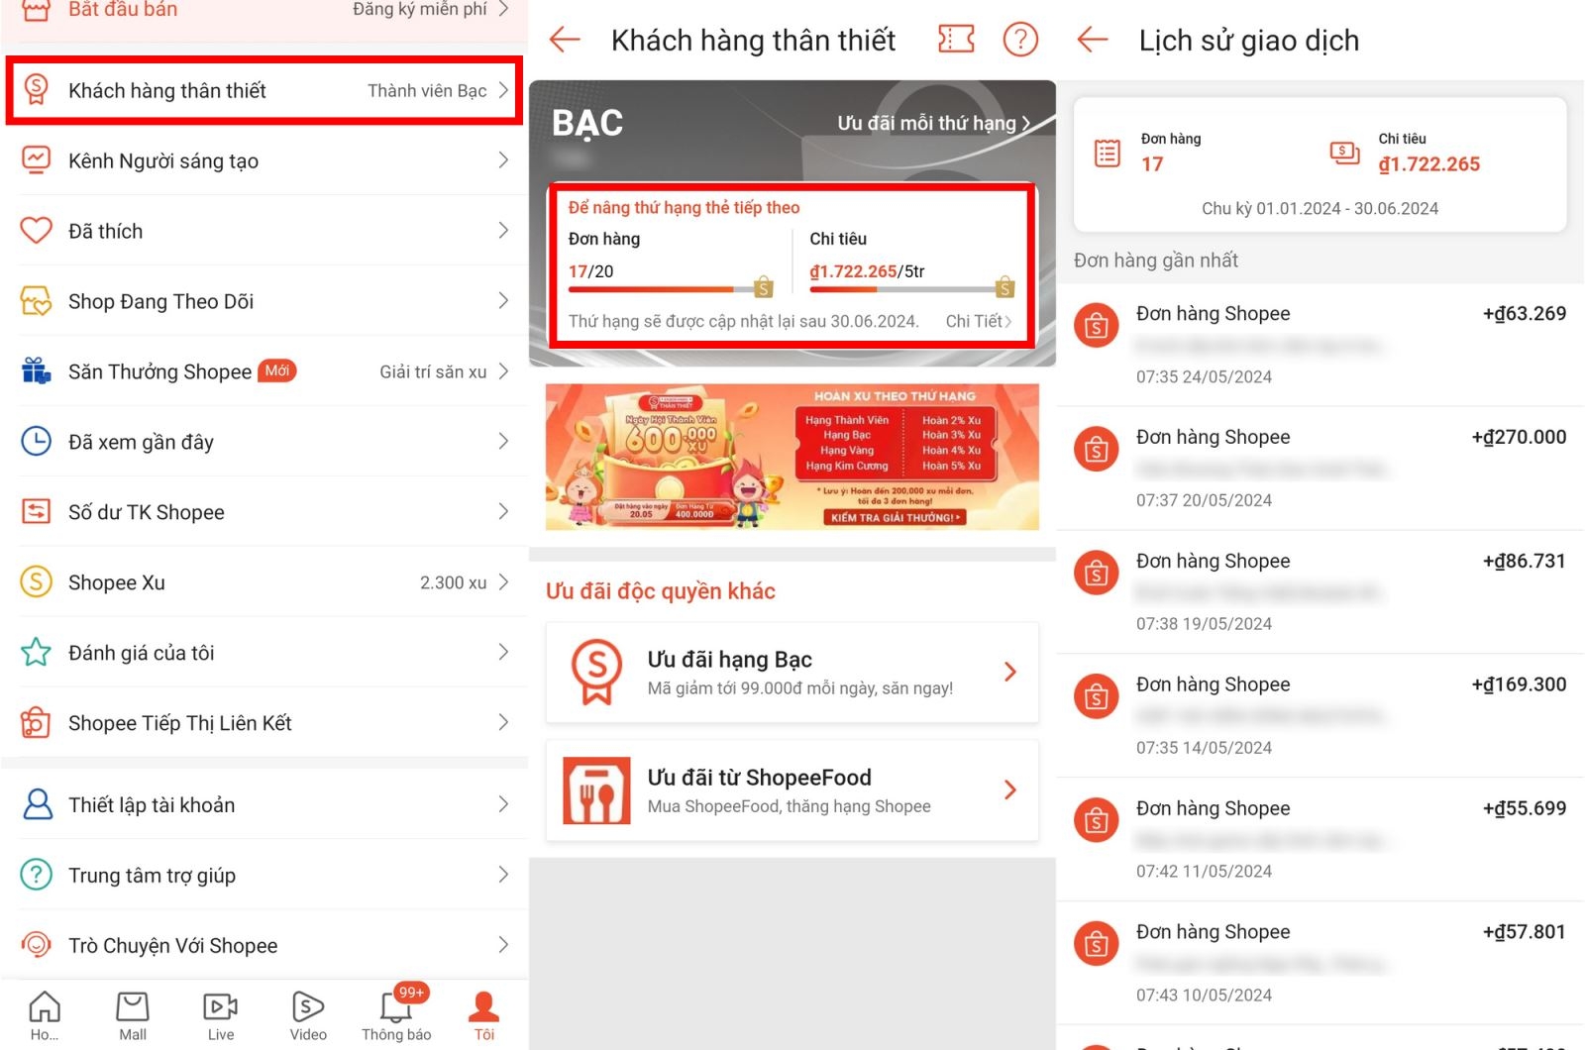The height and width of the screenshot is (1050, 1585).
Task: Open the transaction dated 07:42 11/05/2024
Action: (1321, 839)
